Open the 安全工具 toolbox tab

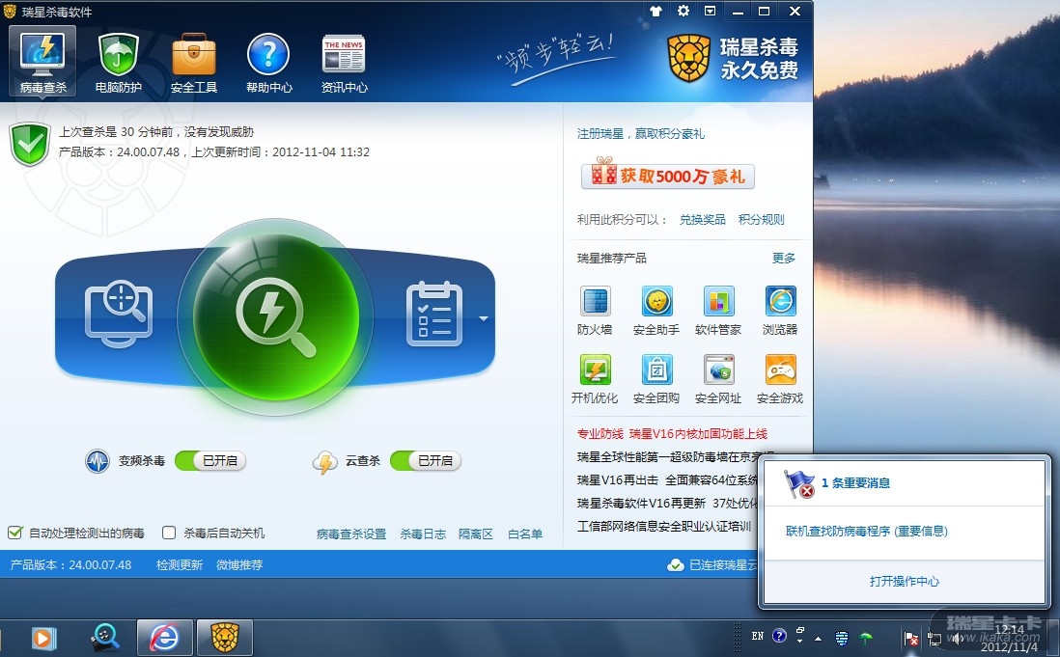pos(194,63)
